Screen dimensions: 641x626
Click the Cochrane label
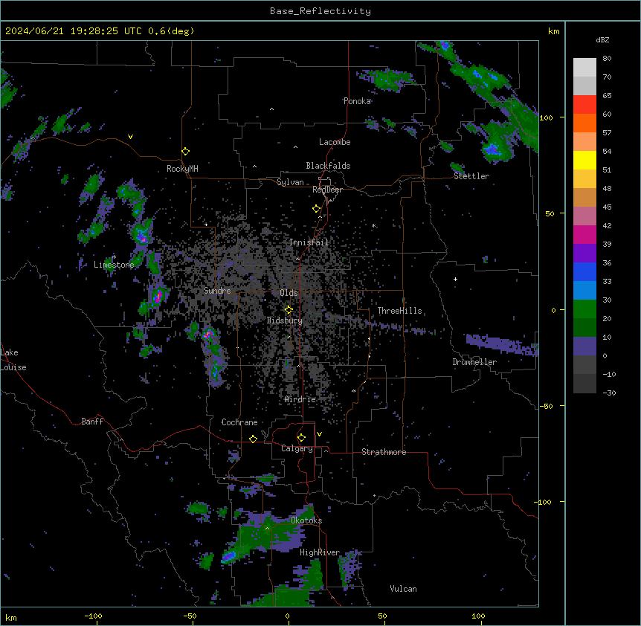[x=239, y=422]
